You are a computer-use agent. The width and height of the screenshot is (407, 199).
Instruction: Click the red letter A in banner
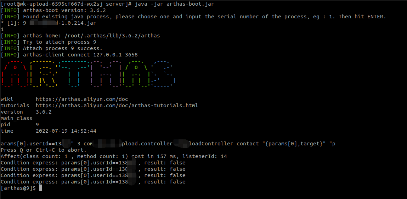15,74
